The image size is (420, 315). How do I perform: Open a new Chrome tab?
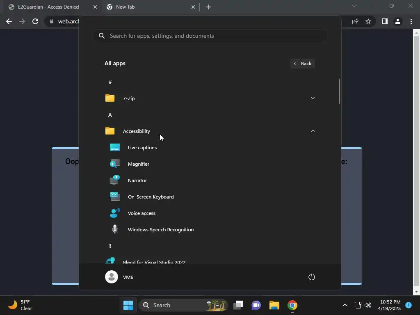coord(209,7)
